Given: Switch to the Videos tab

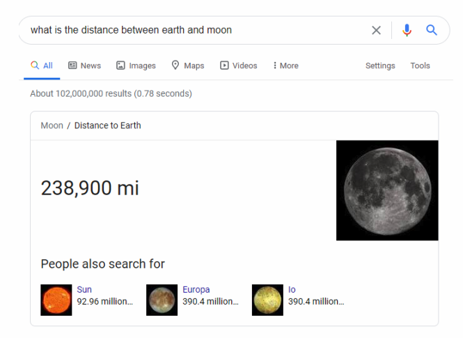Looking at the screenshot, I should [x=239, y=66].
